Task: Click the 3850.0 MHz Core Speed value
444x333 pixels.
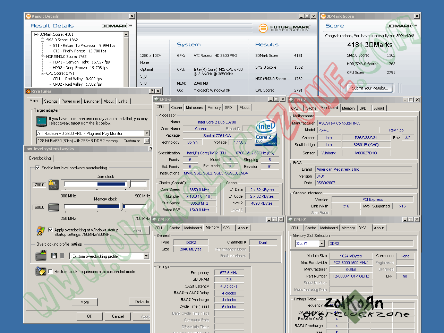Action: click(x=199, y=190)
